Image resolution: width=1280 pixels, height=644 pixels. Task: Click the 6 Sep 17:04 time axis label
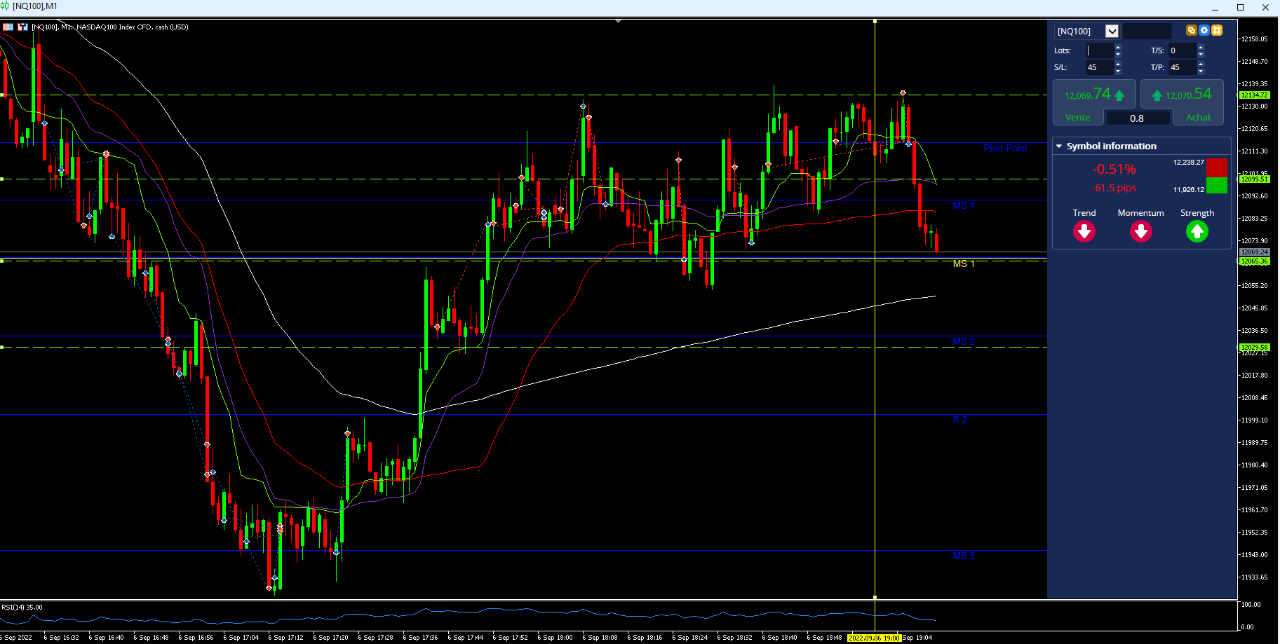[241, 638]
